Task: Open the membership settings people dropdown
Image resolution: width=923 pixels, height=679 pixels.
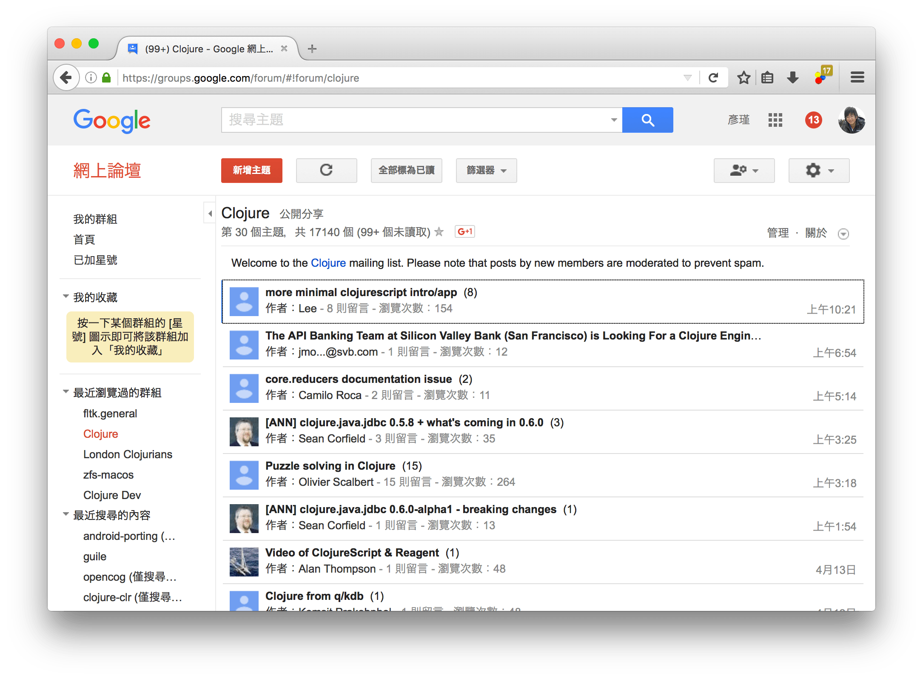Action: coord(744,171)
